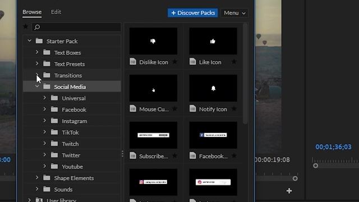Select the Transitions folder icon
359x202 pixels.
47,75
